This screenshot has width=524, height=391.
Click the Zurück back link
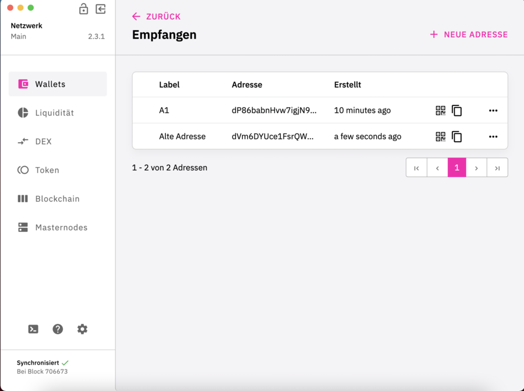coord(157,16)
